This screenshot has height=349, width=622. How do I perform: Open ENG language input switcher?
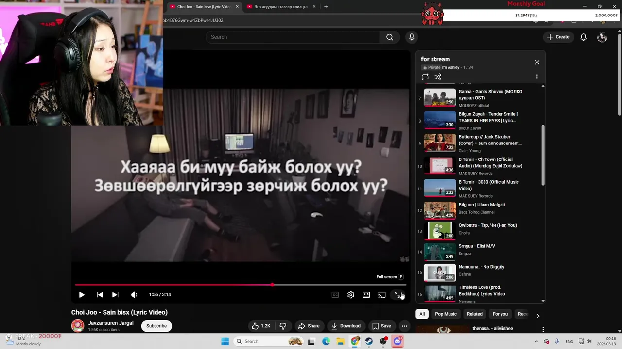click(x=569, y=342)
